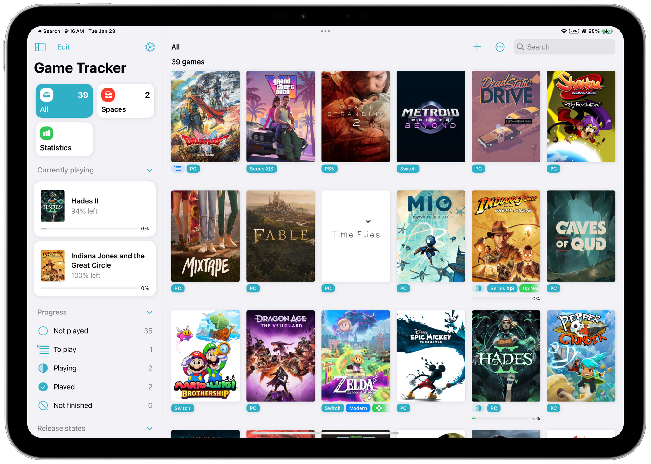Open Caves of Qud cover
Viewport: 651px width, 464px height.
click(581, 236)
